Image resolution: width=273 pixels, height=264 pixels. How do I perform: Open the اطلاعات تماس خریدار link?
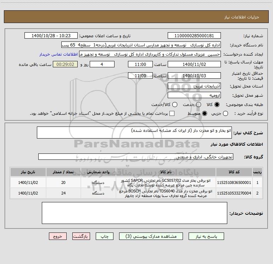coord(58,54)
